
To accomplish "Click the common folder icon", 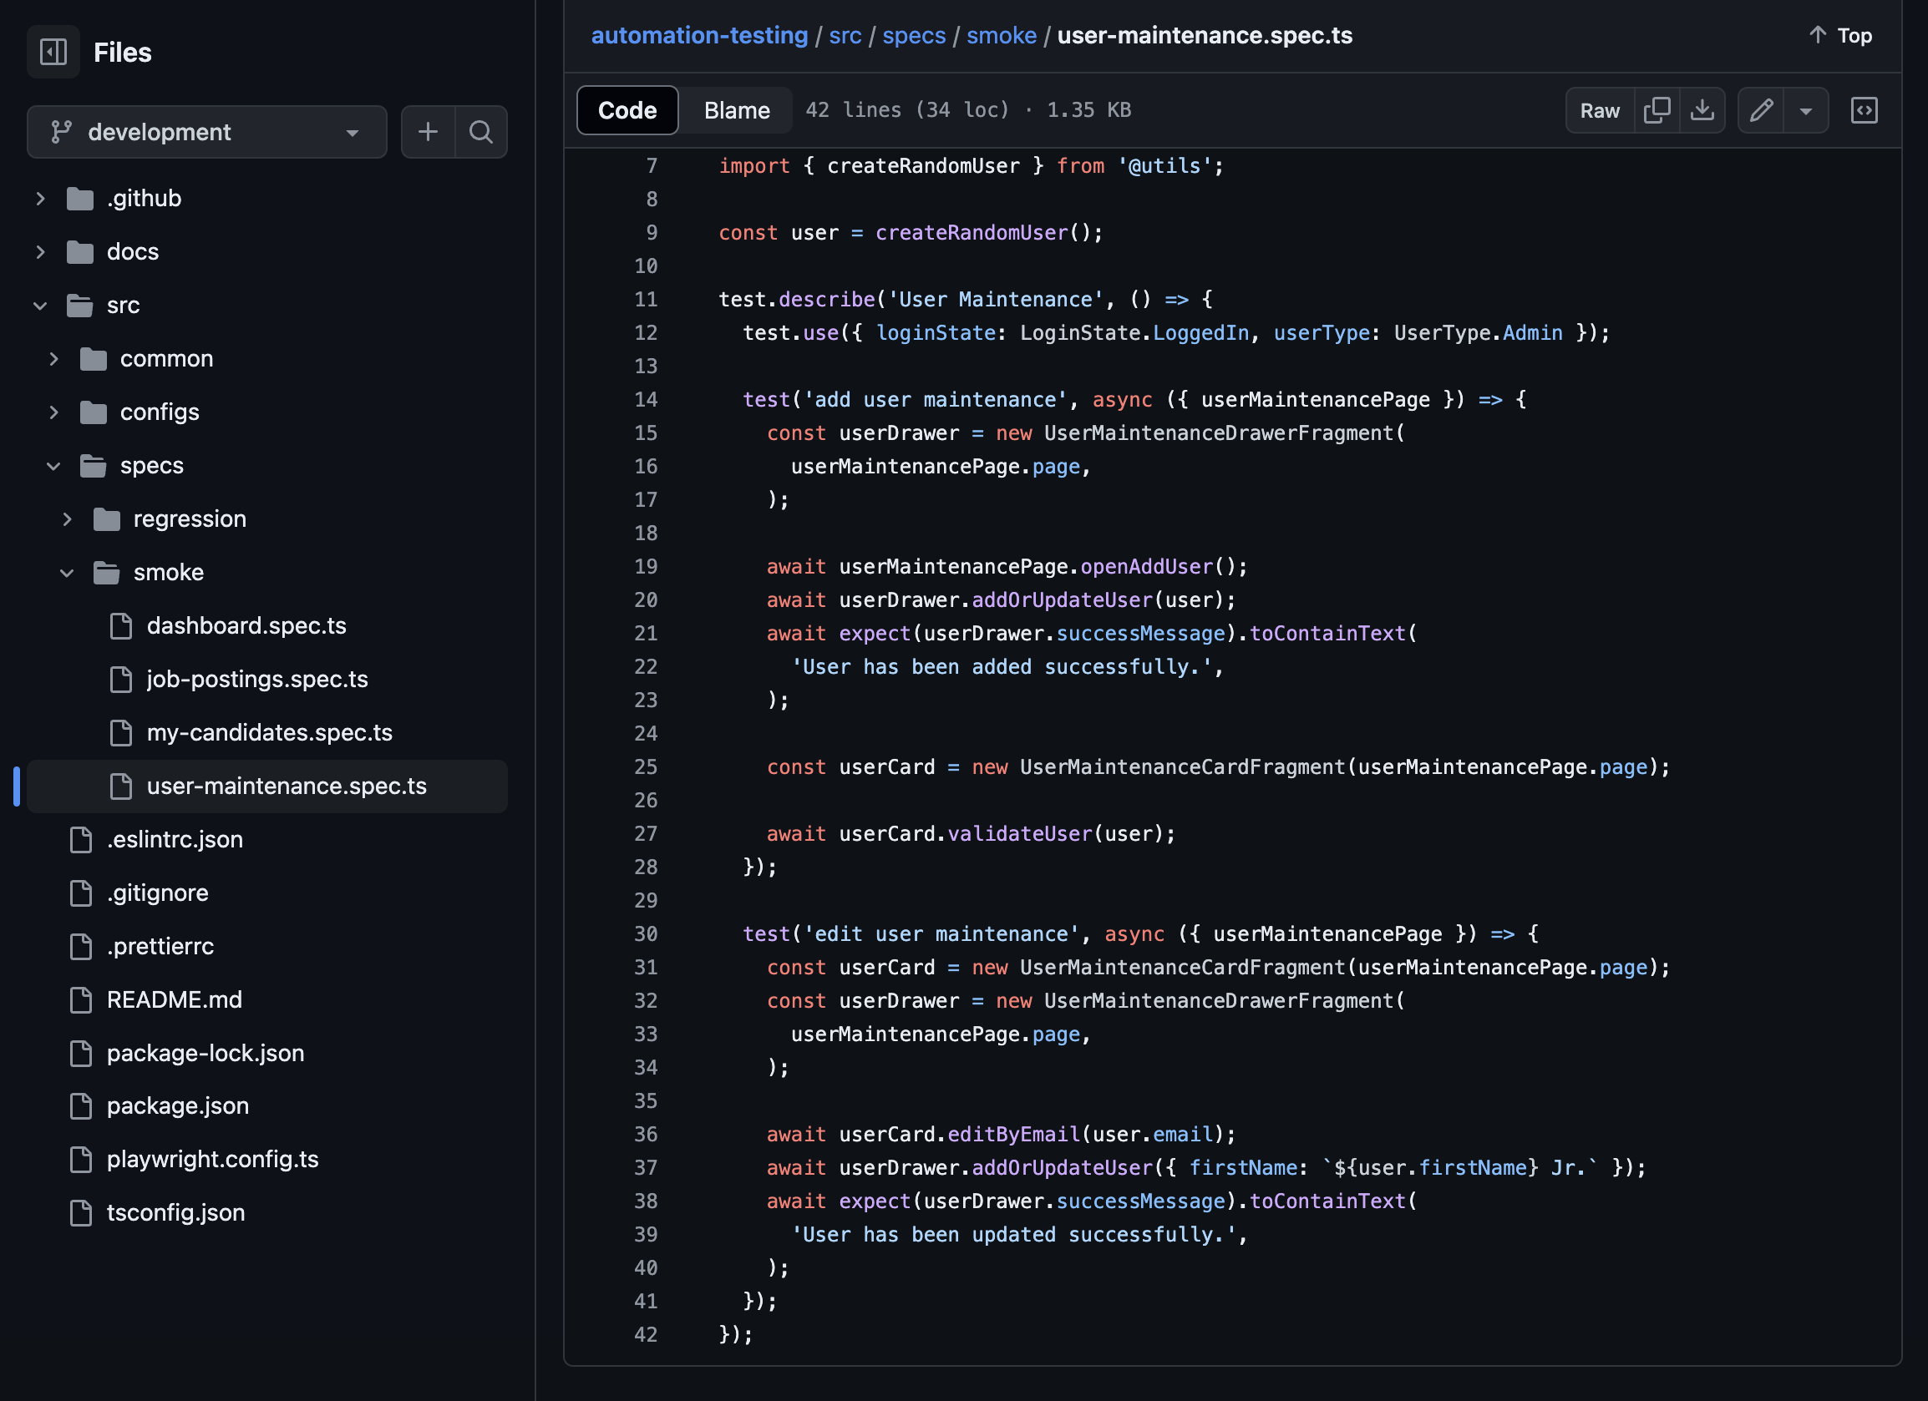I will click(x=94, y=358).
